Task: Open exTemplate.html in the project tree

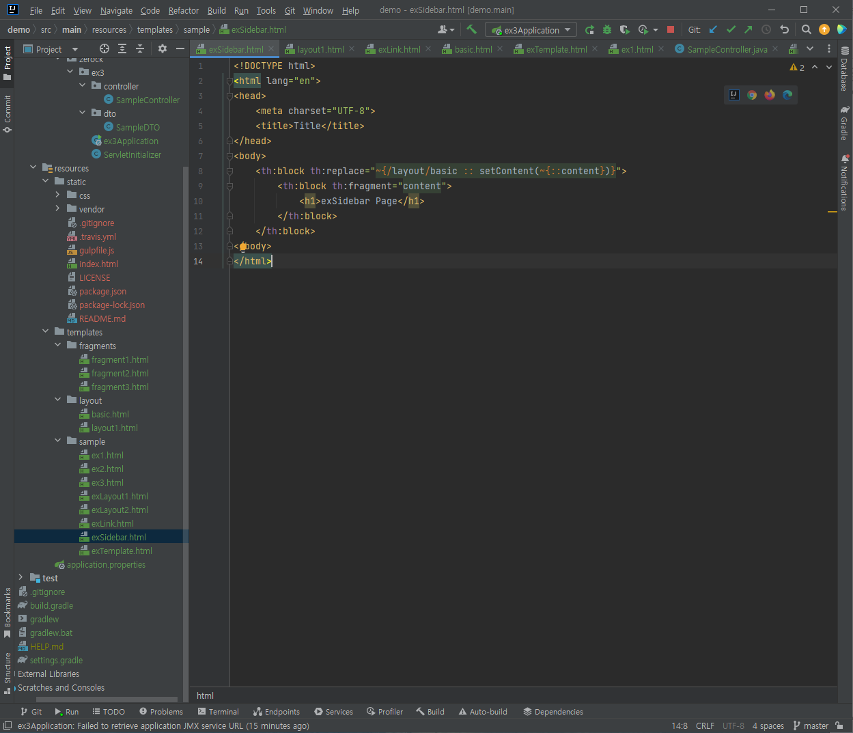Action: point(122,551)
